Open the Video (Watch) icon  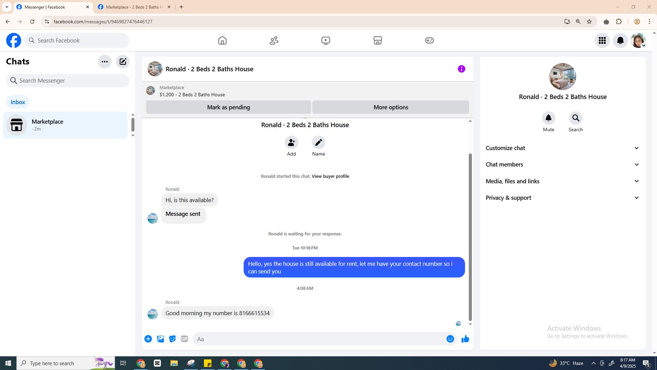[x=326, y=40]
